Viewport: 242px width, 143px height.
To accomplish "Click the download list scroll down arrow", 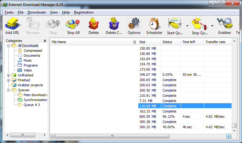I will point(234,131).
